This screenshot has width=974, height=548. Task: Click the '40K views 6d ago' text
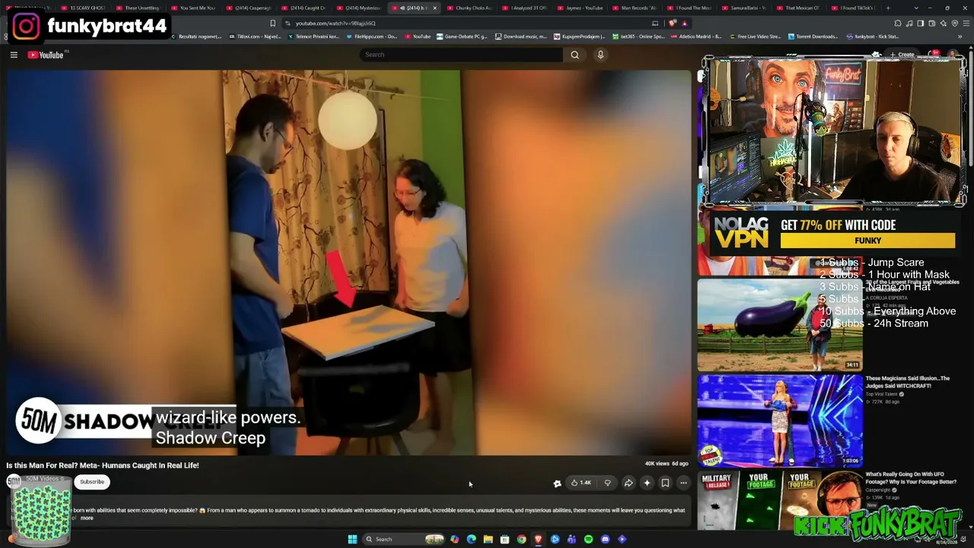667,464
